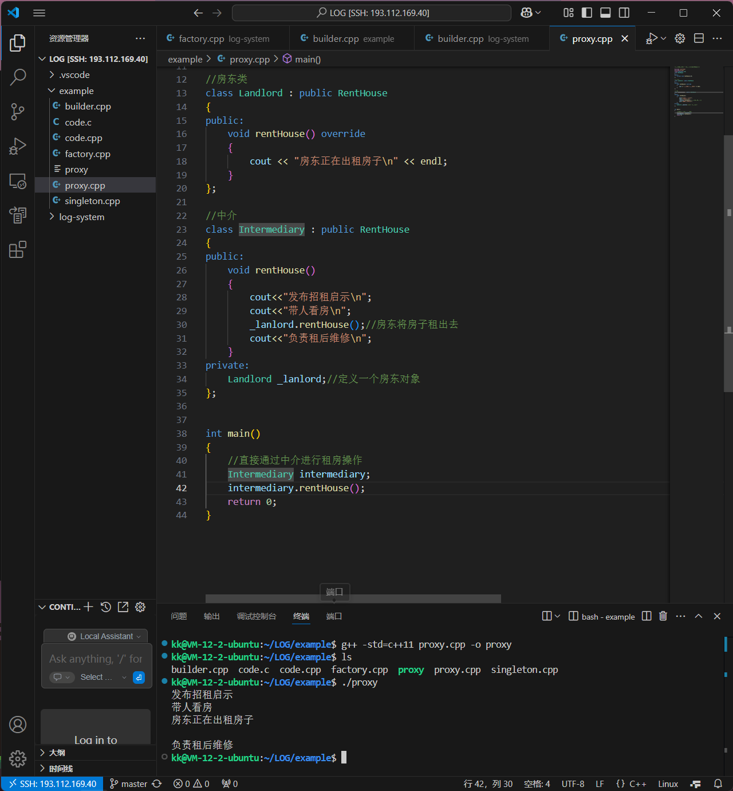Click the SSH: 193.112.169.40 remote indicator
The height and width of the screenshot is (791, 733).
[52, 784]
